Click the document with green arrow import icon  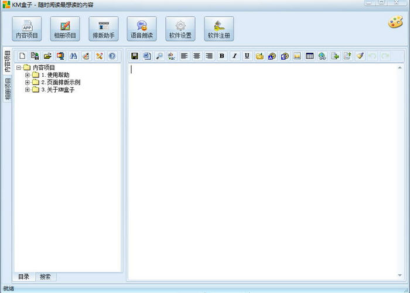pos(335,56)
